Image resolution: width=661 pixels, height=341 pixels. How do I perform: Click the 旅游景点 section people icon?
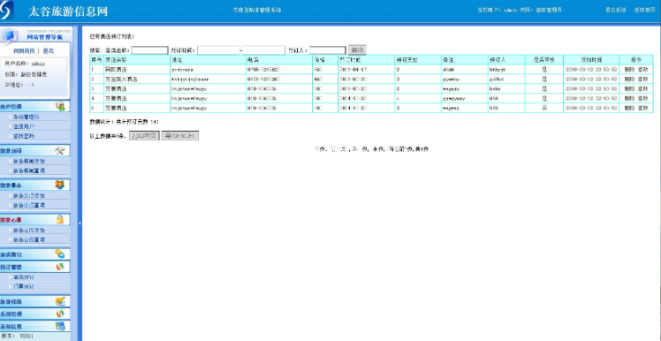tap(60, 185)
